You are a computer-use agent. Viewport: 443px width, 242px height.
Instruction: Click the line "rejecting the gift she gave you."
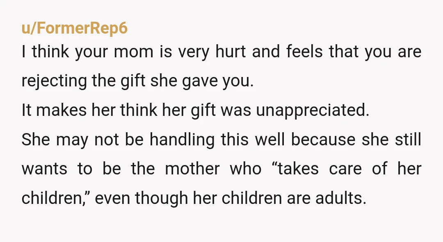(x=137, y=81)
